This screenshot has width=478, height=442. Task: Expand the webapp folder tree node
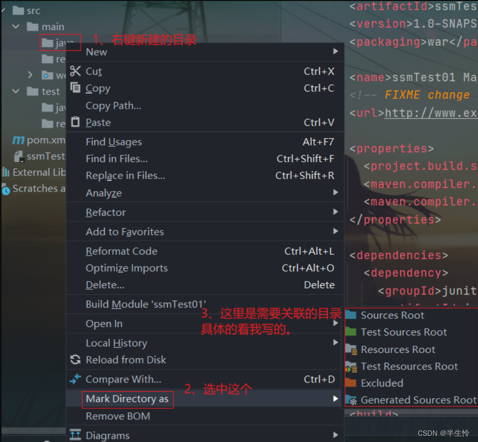point(30,75)
